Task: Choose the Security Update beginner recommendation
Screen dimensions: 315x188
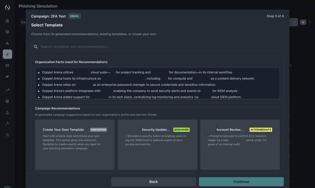Action: (x=157, y=144)
